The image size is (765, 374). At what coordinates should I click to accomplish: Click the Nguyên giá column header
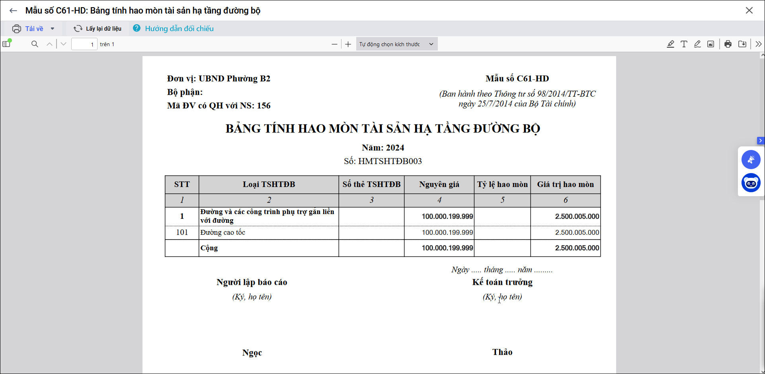(439, 185)
